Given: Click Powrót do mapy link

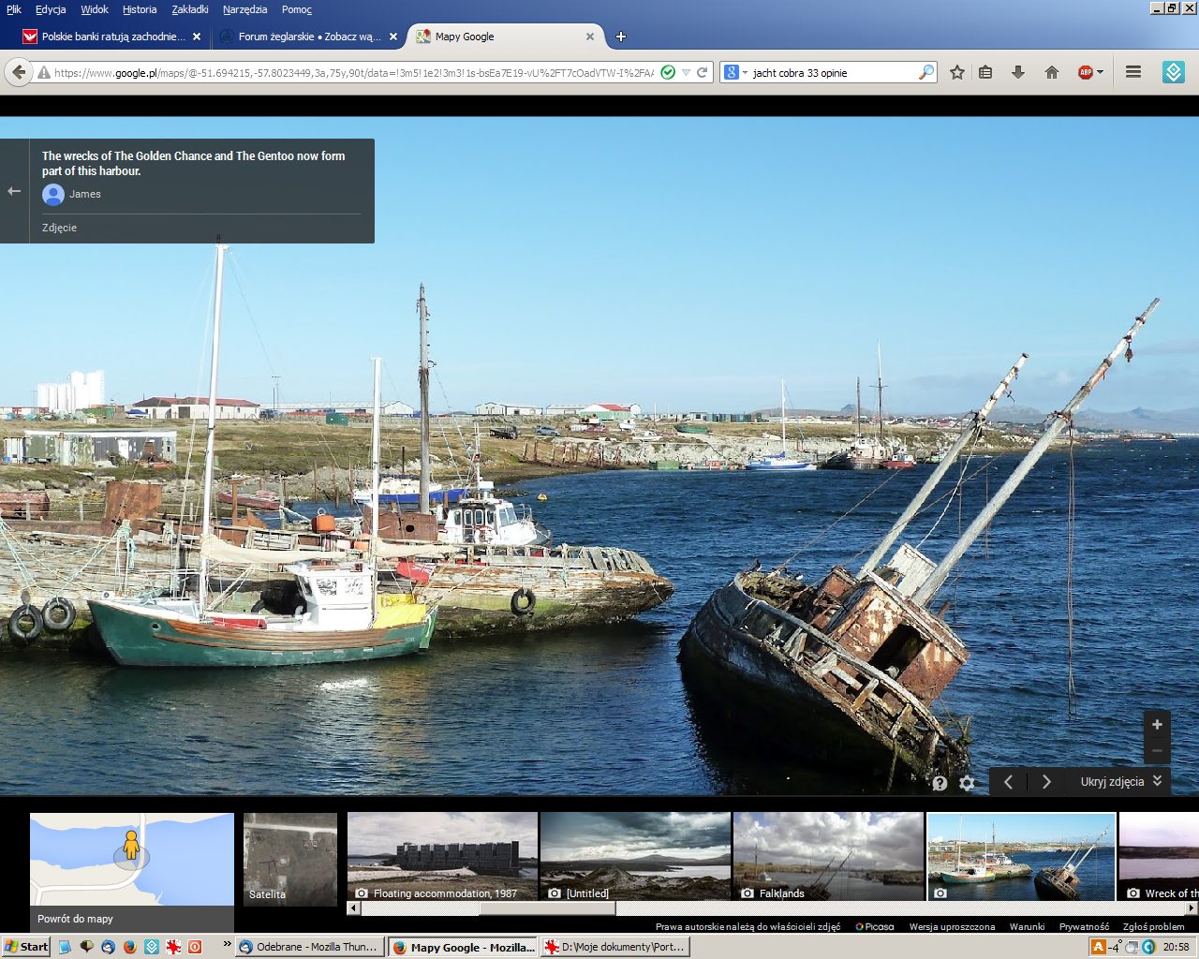Looking at the screenshot, I should (x=75, y=919).
